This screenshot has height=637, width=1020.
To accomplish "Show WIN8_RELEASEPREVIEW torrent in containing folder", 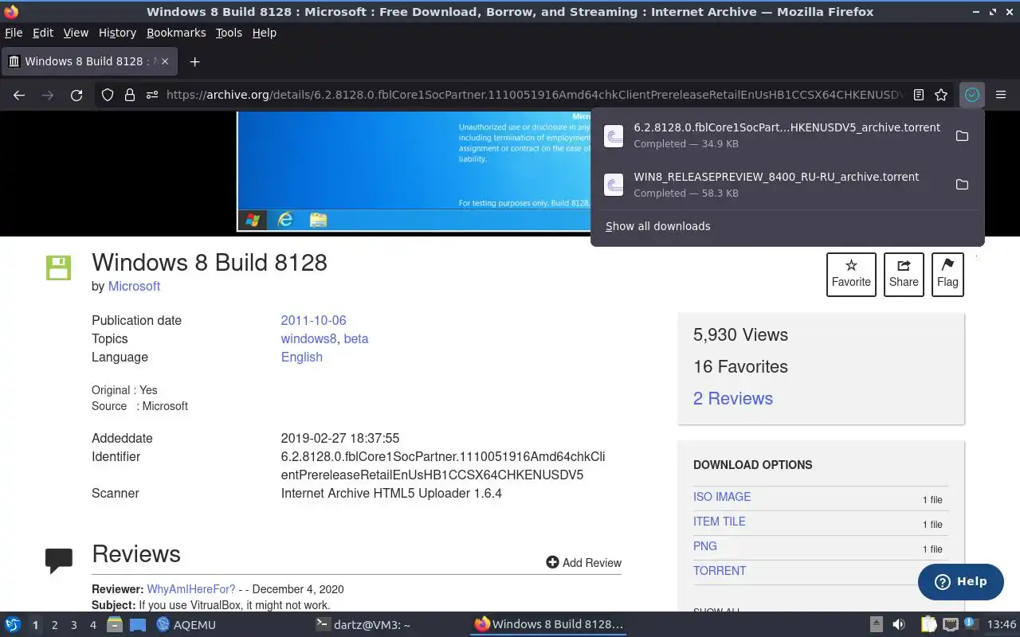I will tap(962, 185).
